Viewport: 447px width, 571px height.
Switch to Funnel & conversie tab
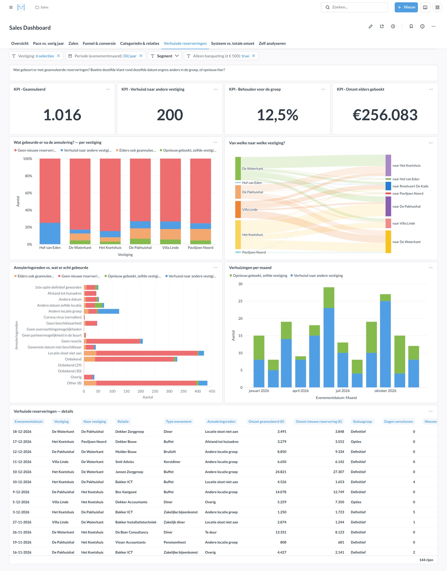click(99, 43)
